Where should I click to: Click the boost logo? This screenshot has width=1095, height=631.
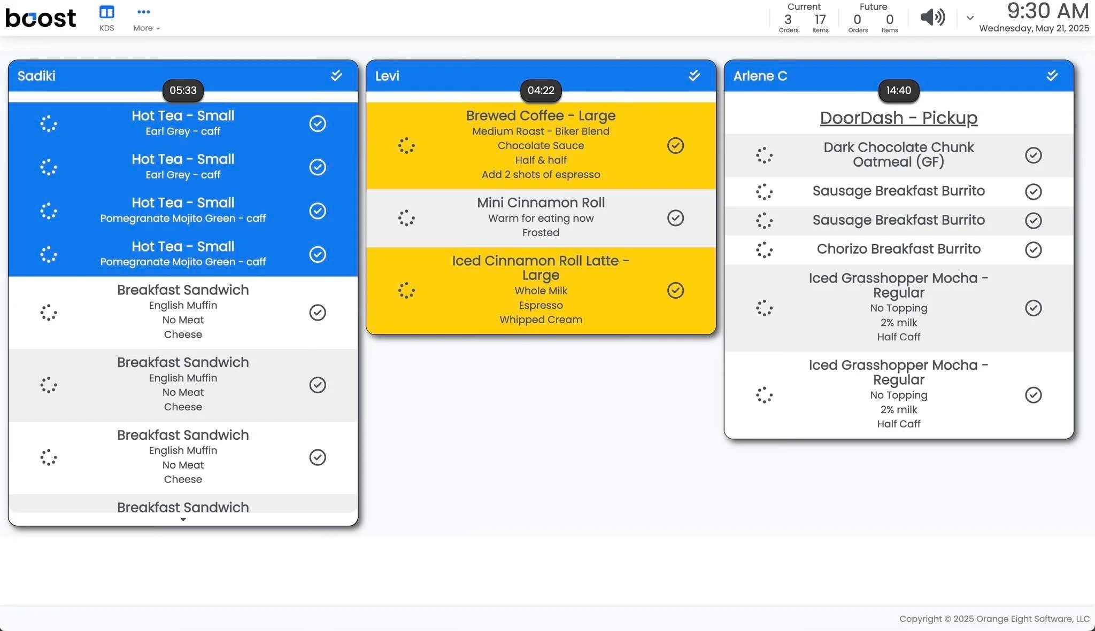pyautogui.click(x=41, y=18)
